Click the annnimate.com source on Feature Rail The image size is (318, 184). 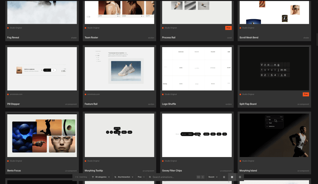(x=93, y=94)
